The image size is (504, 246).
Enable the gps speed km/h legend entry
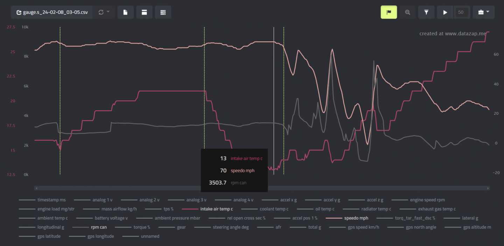[363, 227]
